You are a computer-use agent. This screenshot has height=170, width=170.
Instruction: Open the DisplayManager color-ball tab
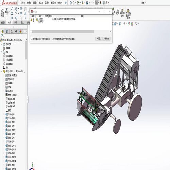tap(20, 31)
